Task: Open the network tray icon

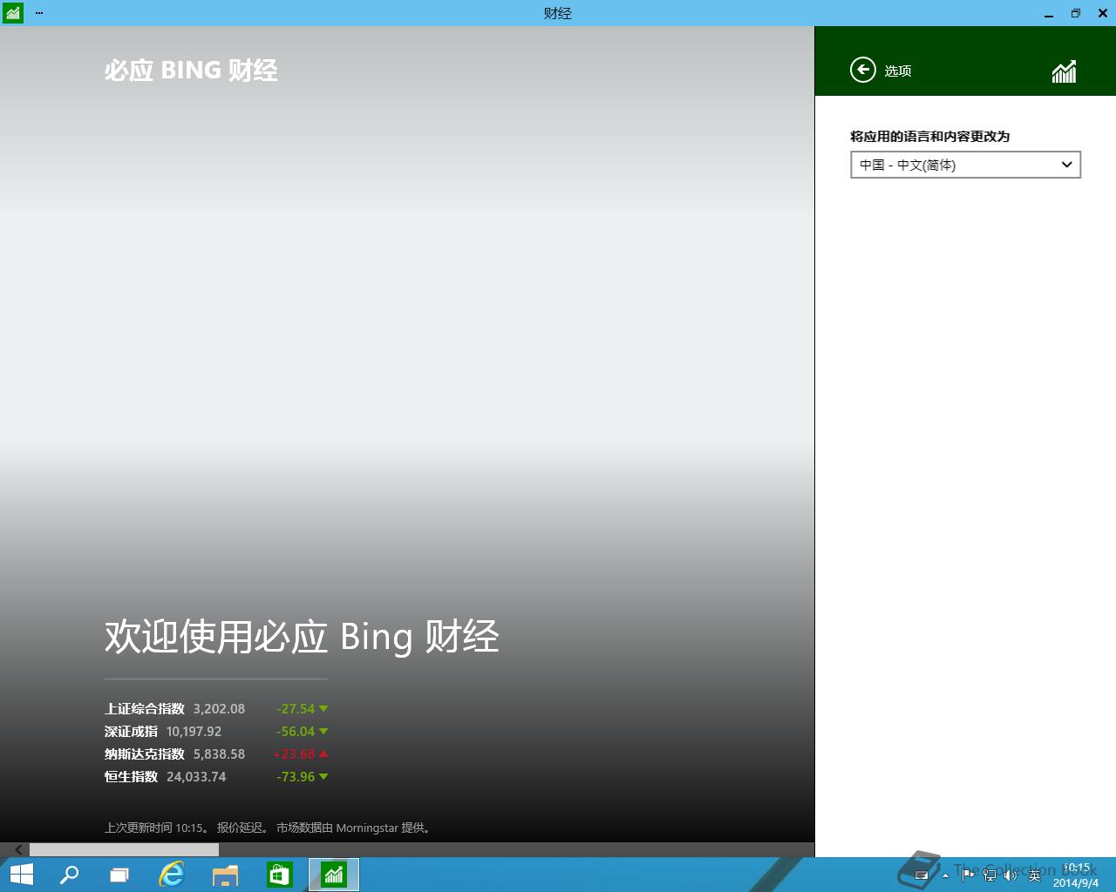Action: coord(990,875)
